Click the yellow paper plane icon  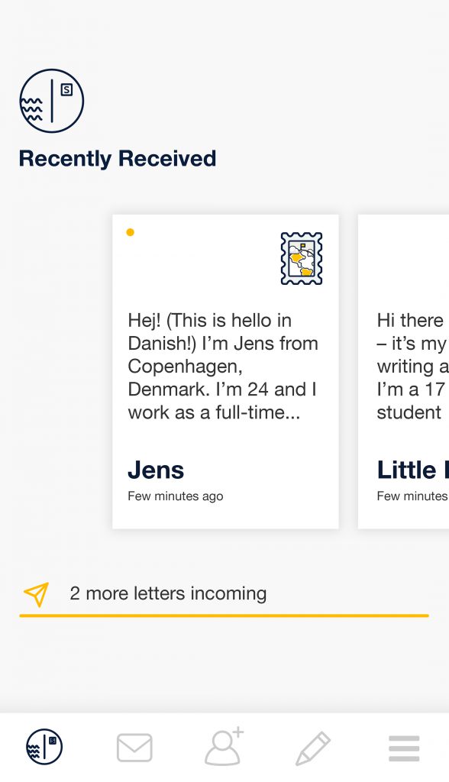[37, 594]
